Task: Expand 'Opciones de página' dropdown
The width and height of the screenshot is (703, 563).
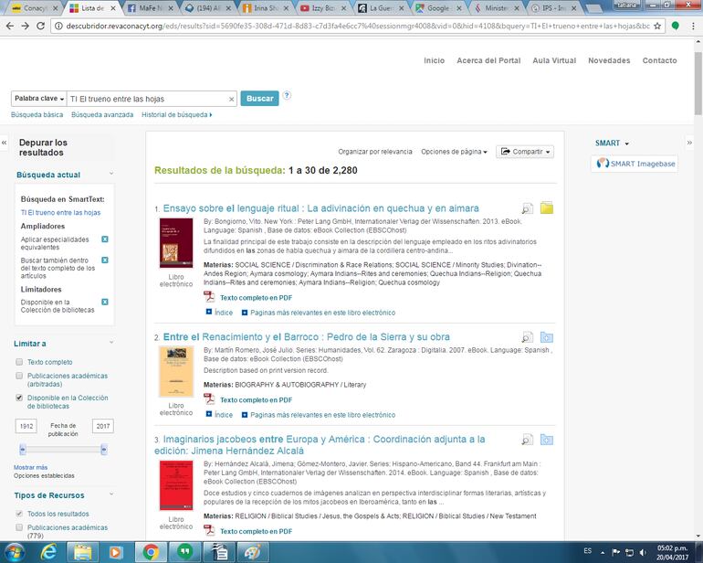Action: pyautogui.click(x=454, y=152)
